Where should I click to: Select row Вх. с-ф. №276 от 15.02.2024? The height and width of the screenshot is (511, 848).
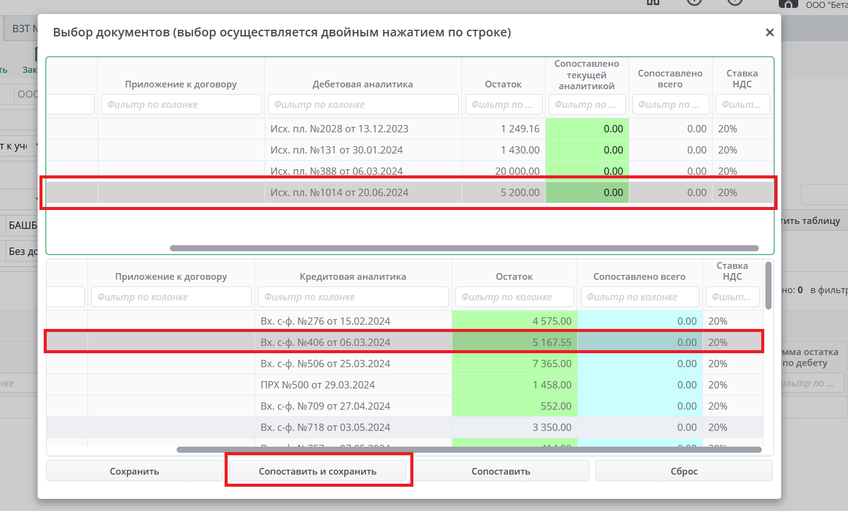click(x=325, y=321)
